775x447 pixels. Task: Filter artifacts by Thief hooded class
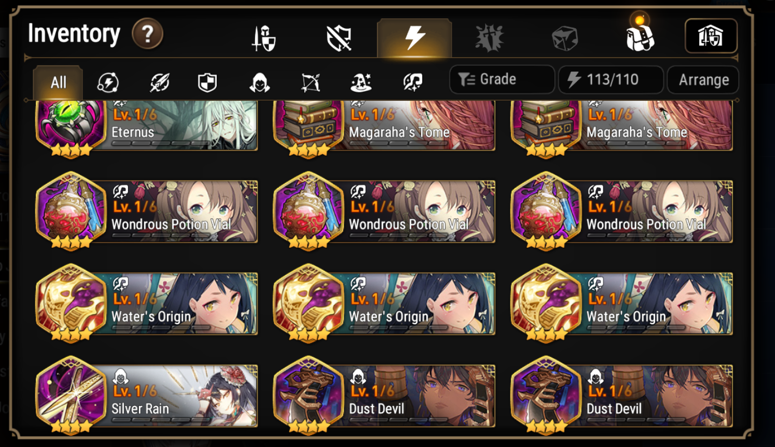coord(260,82)
